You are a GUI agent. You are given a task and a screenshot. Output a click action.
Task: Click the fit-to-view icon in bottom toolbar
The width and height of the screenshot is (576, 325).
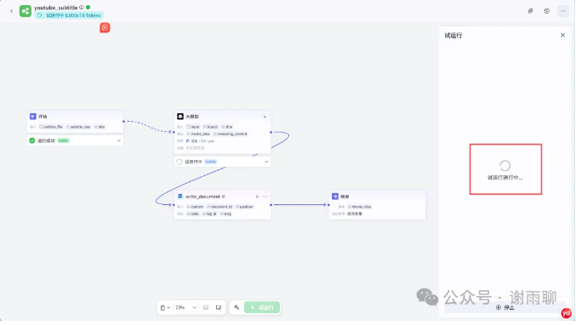(x=219, y=308)
